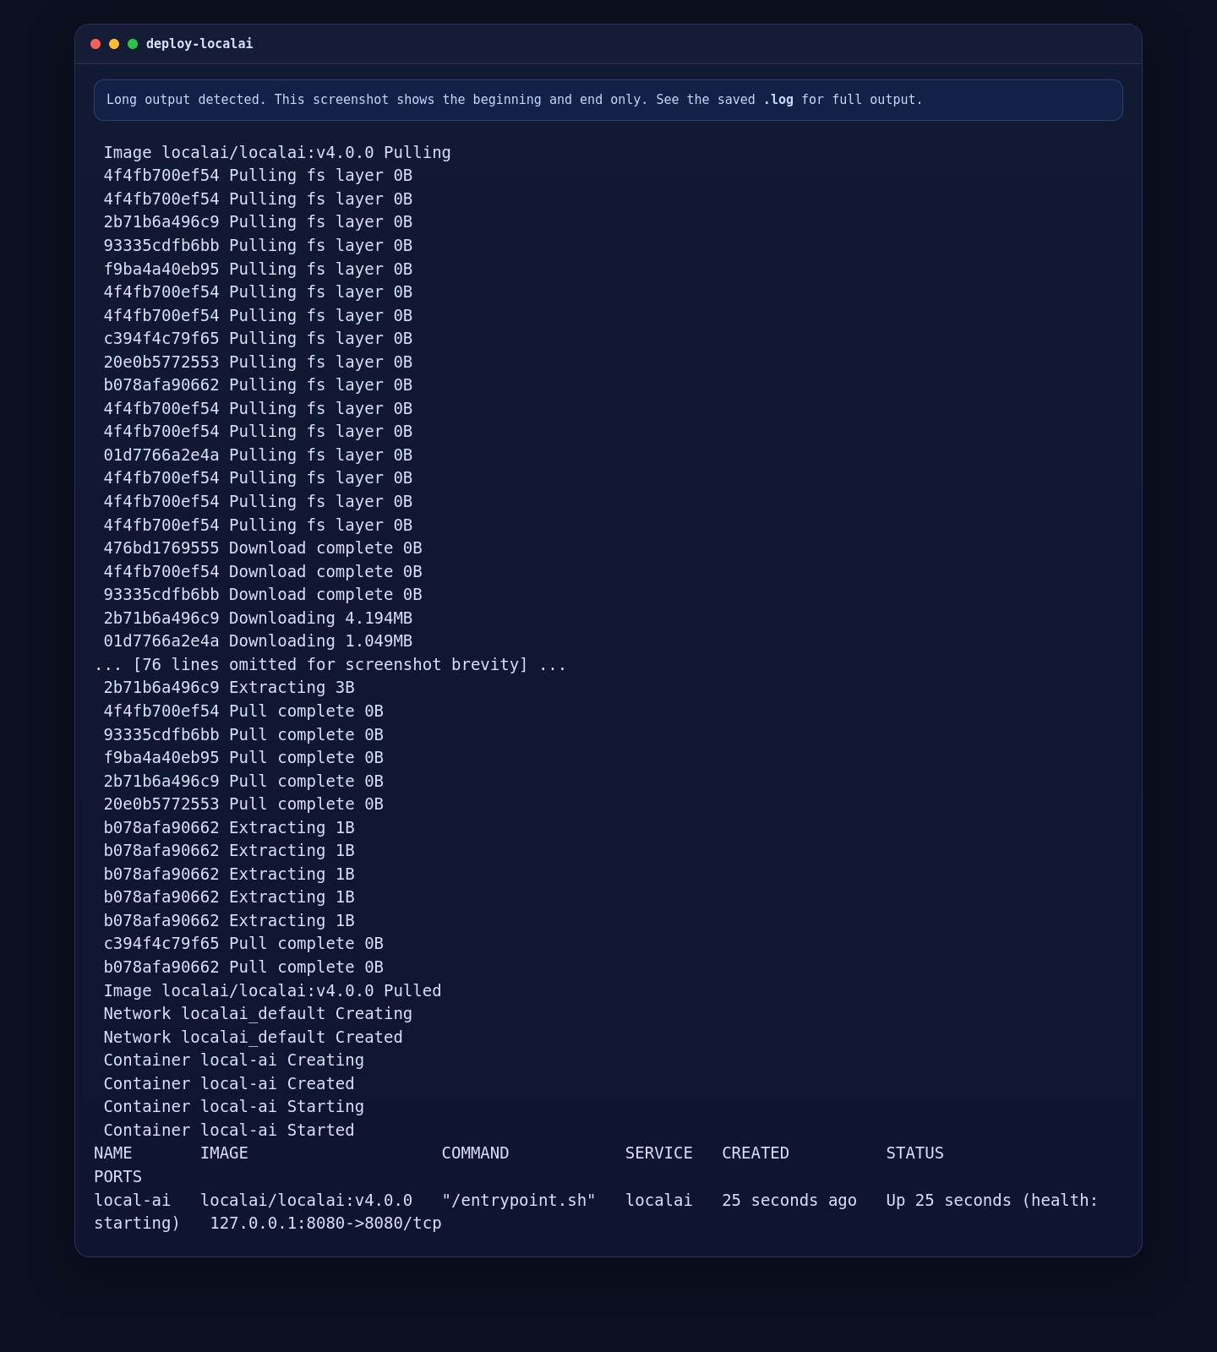
Task: Select line '2b71b6a496c9 Pull complete 0B'
Action: tap(243, 782)
